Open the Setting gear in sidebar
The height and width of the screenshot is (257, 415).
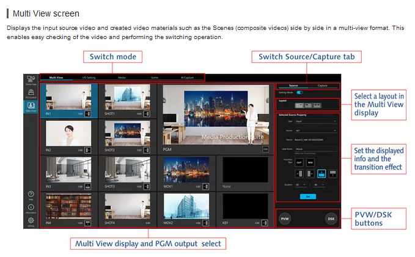tap(30, 222)
